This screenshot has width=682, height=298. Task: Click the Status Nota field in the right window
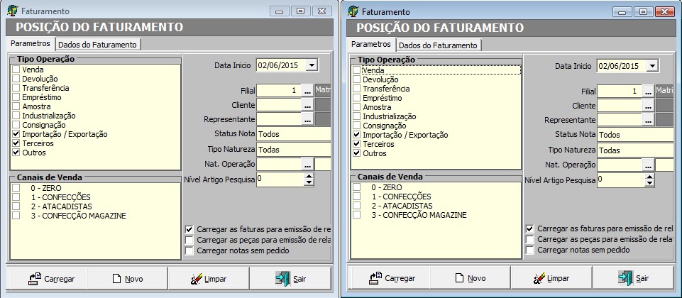point(635,135)
